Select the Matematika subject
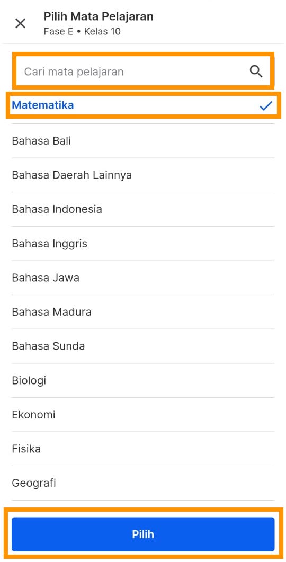Image resolution: width=286 pixels, height=562 pixels. (144, 105)
